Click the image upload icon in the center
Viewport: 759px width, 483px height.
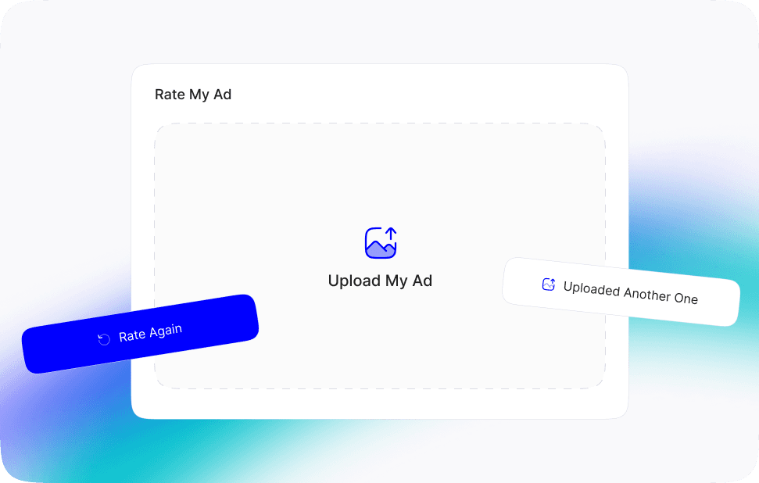coord(381,242)
